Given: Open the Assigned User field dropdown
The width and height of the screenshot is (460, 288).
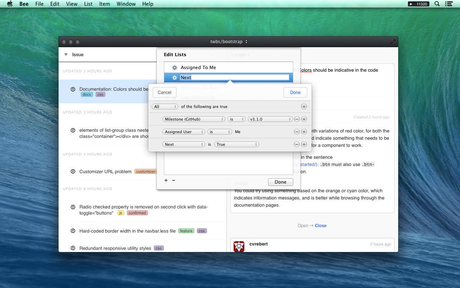Looking at the screenshot, I should tap(184, 132).
